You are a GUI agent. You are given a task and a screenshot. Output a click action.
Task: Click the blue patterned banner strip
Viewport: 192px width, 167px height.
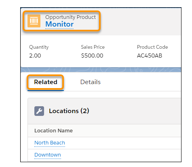pyautogui.click(x=101, y=70)
